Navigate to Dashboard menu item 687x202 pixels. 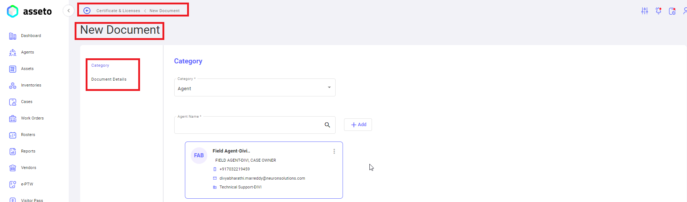click(x=31, y=36)
